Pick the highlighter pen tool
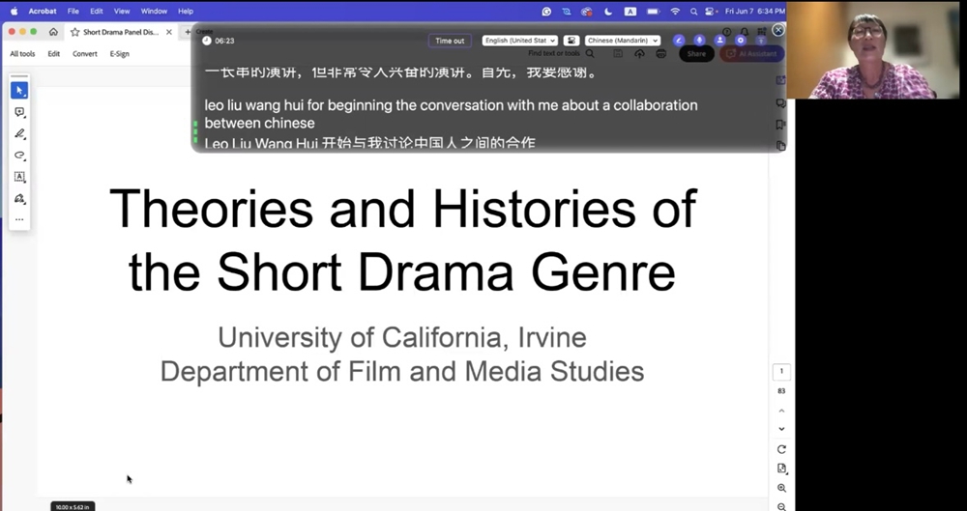Screen dimensions: 967x511 [x=19, y=134]
